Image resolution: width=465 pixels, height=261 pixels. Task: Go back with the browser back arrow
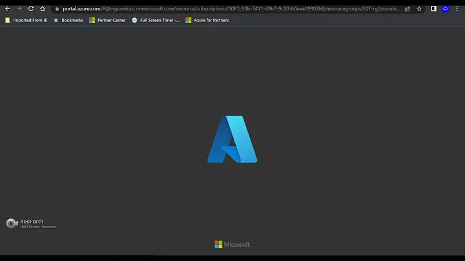coord(7,8)
